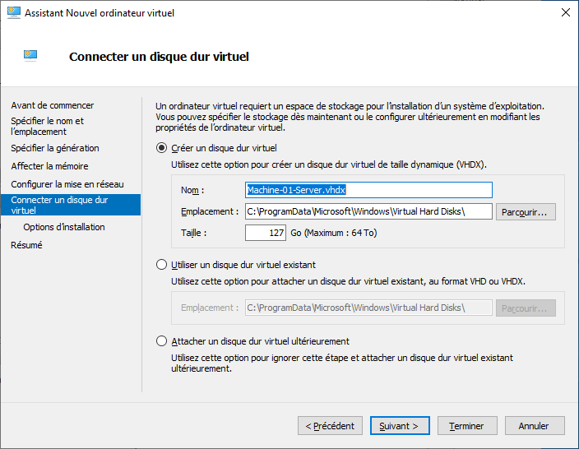Go to "Configurer la mise en réseau"

click(67, 184)
